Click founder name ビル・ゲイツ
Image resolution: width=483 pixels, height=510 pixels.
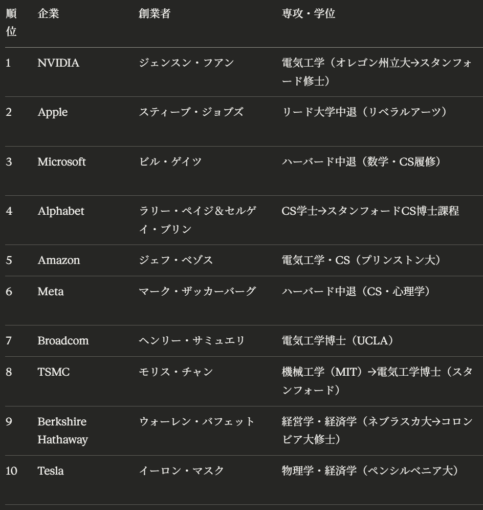(170, 162)
